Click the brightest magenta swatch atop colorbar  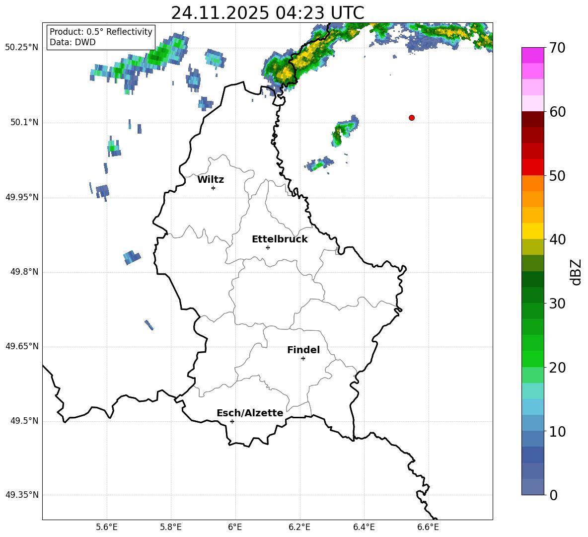[533, 55]
